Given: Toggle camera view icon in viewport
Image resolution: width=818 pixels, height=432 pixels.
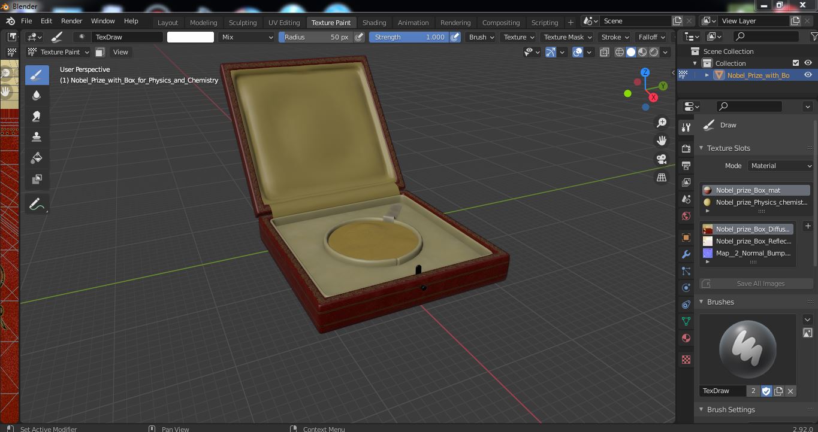Looking at the screenshot, I should click(x=662, y=159).
